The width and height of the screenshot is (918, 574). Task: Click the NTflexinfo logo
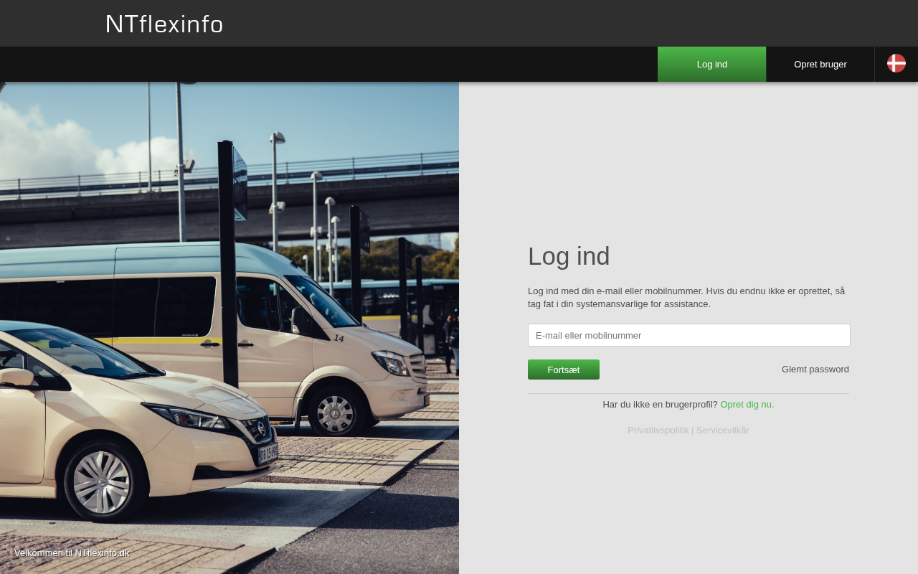pos(164,24)
